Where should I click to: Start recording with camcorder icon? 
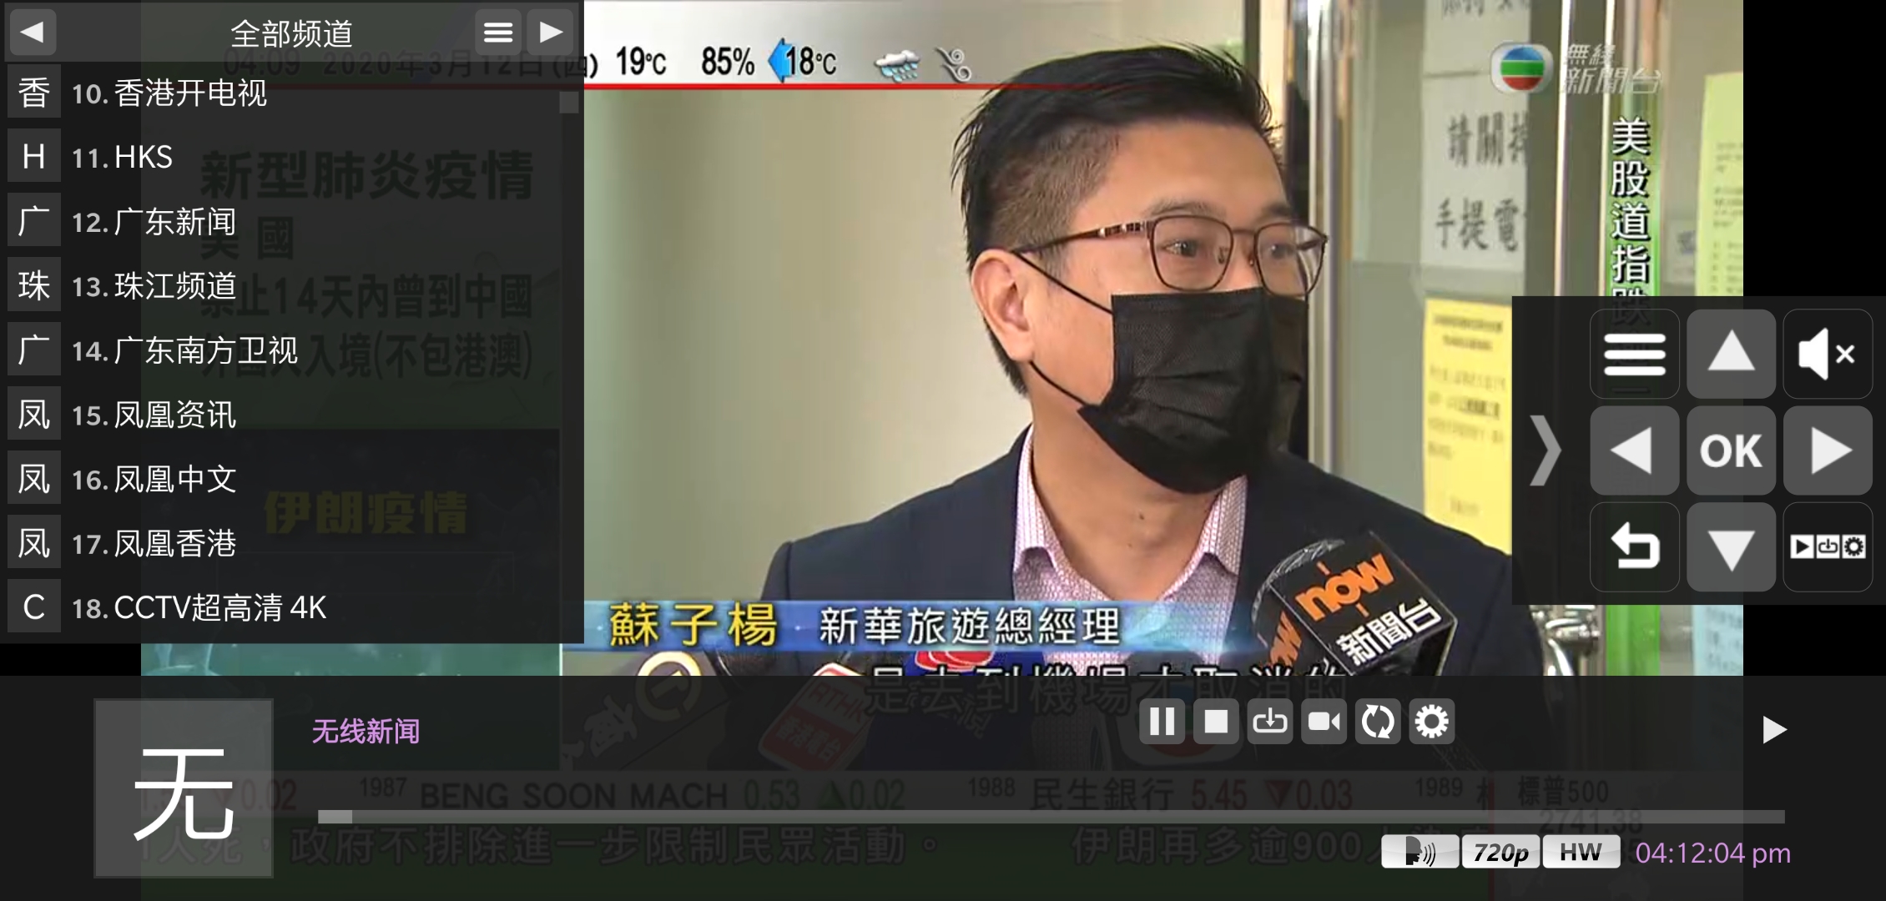click(1324, 721)
